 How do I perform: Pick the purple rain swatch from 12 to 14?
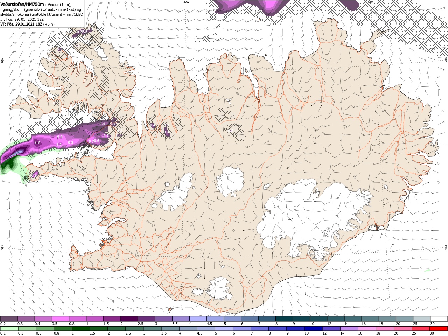tap(331, 329)
